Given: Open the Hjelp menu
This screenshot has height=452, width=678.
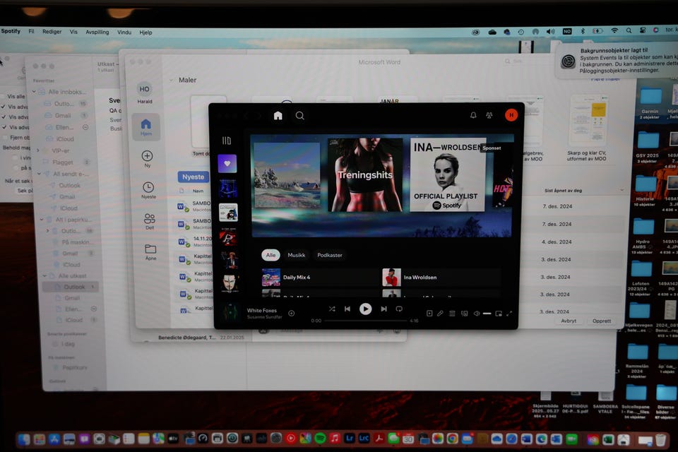Looking at the screenshot, I should pyautogui.click(x=145, y=32).
